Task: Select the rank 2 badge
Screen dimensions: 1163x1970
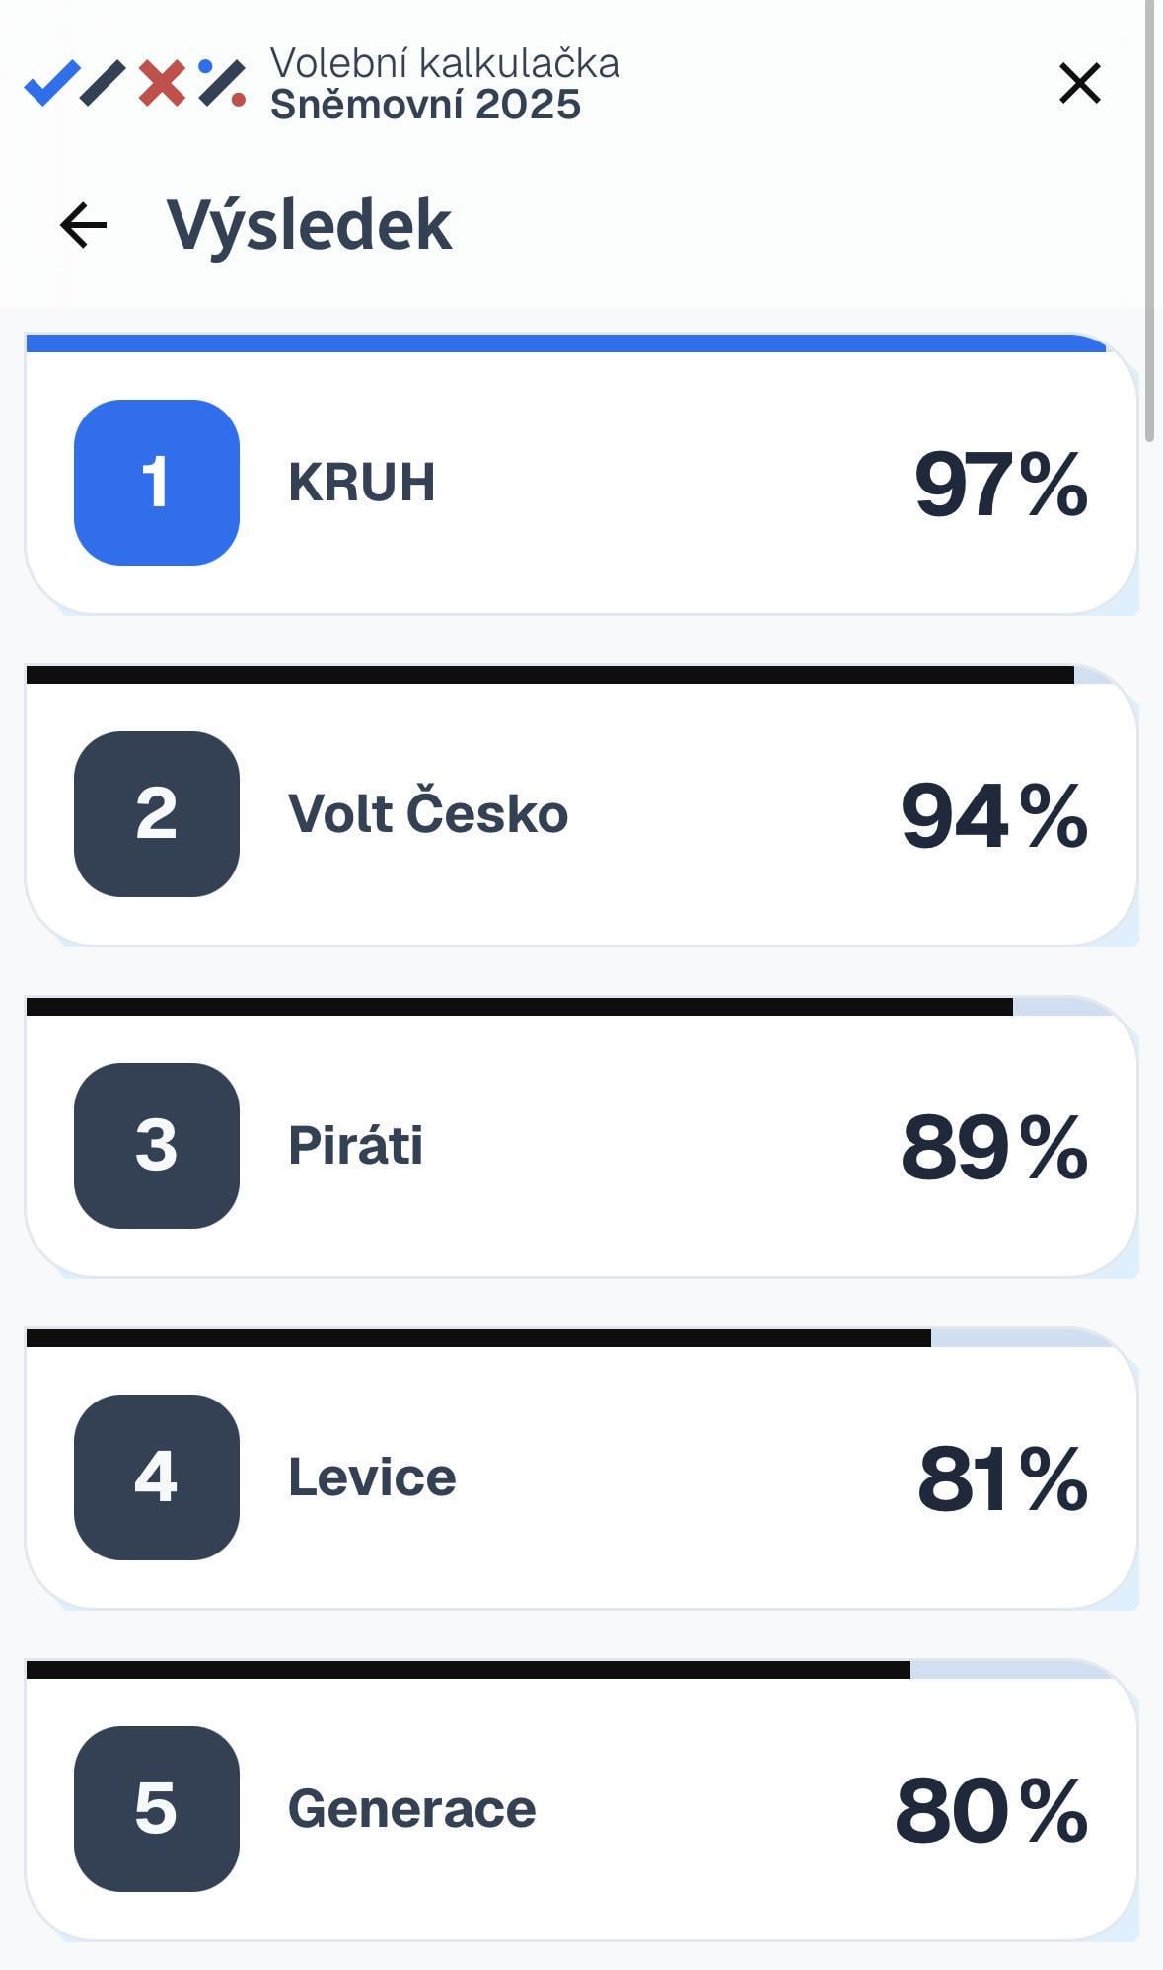Action: point(157,814)
